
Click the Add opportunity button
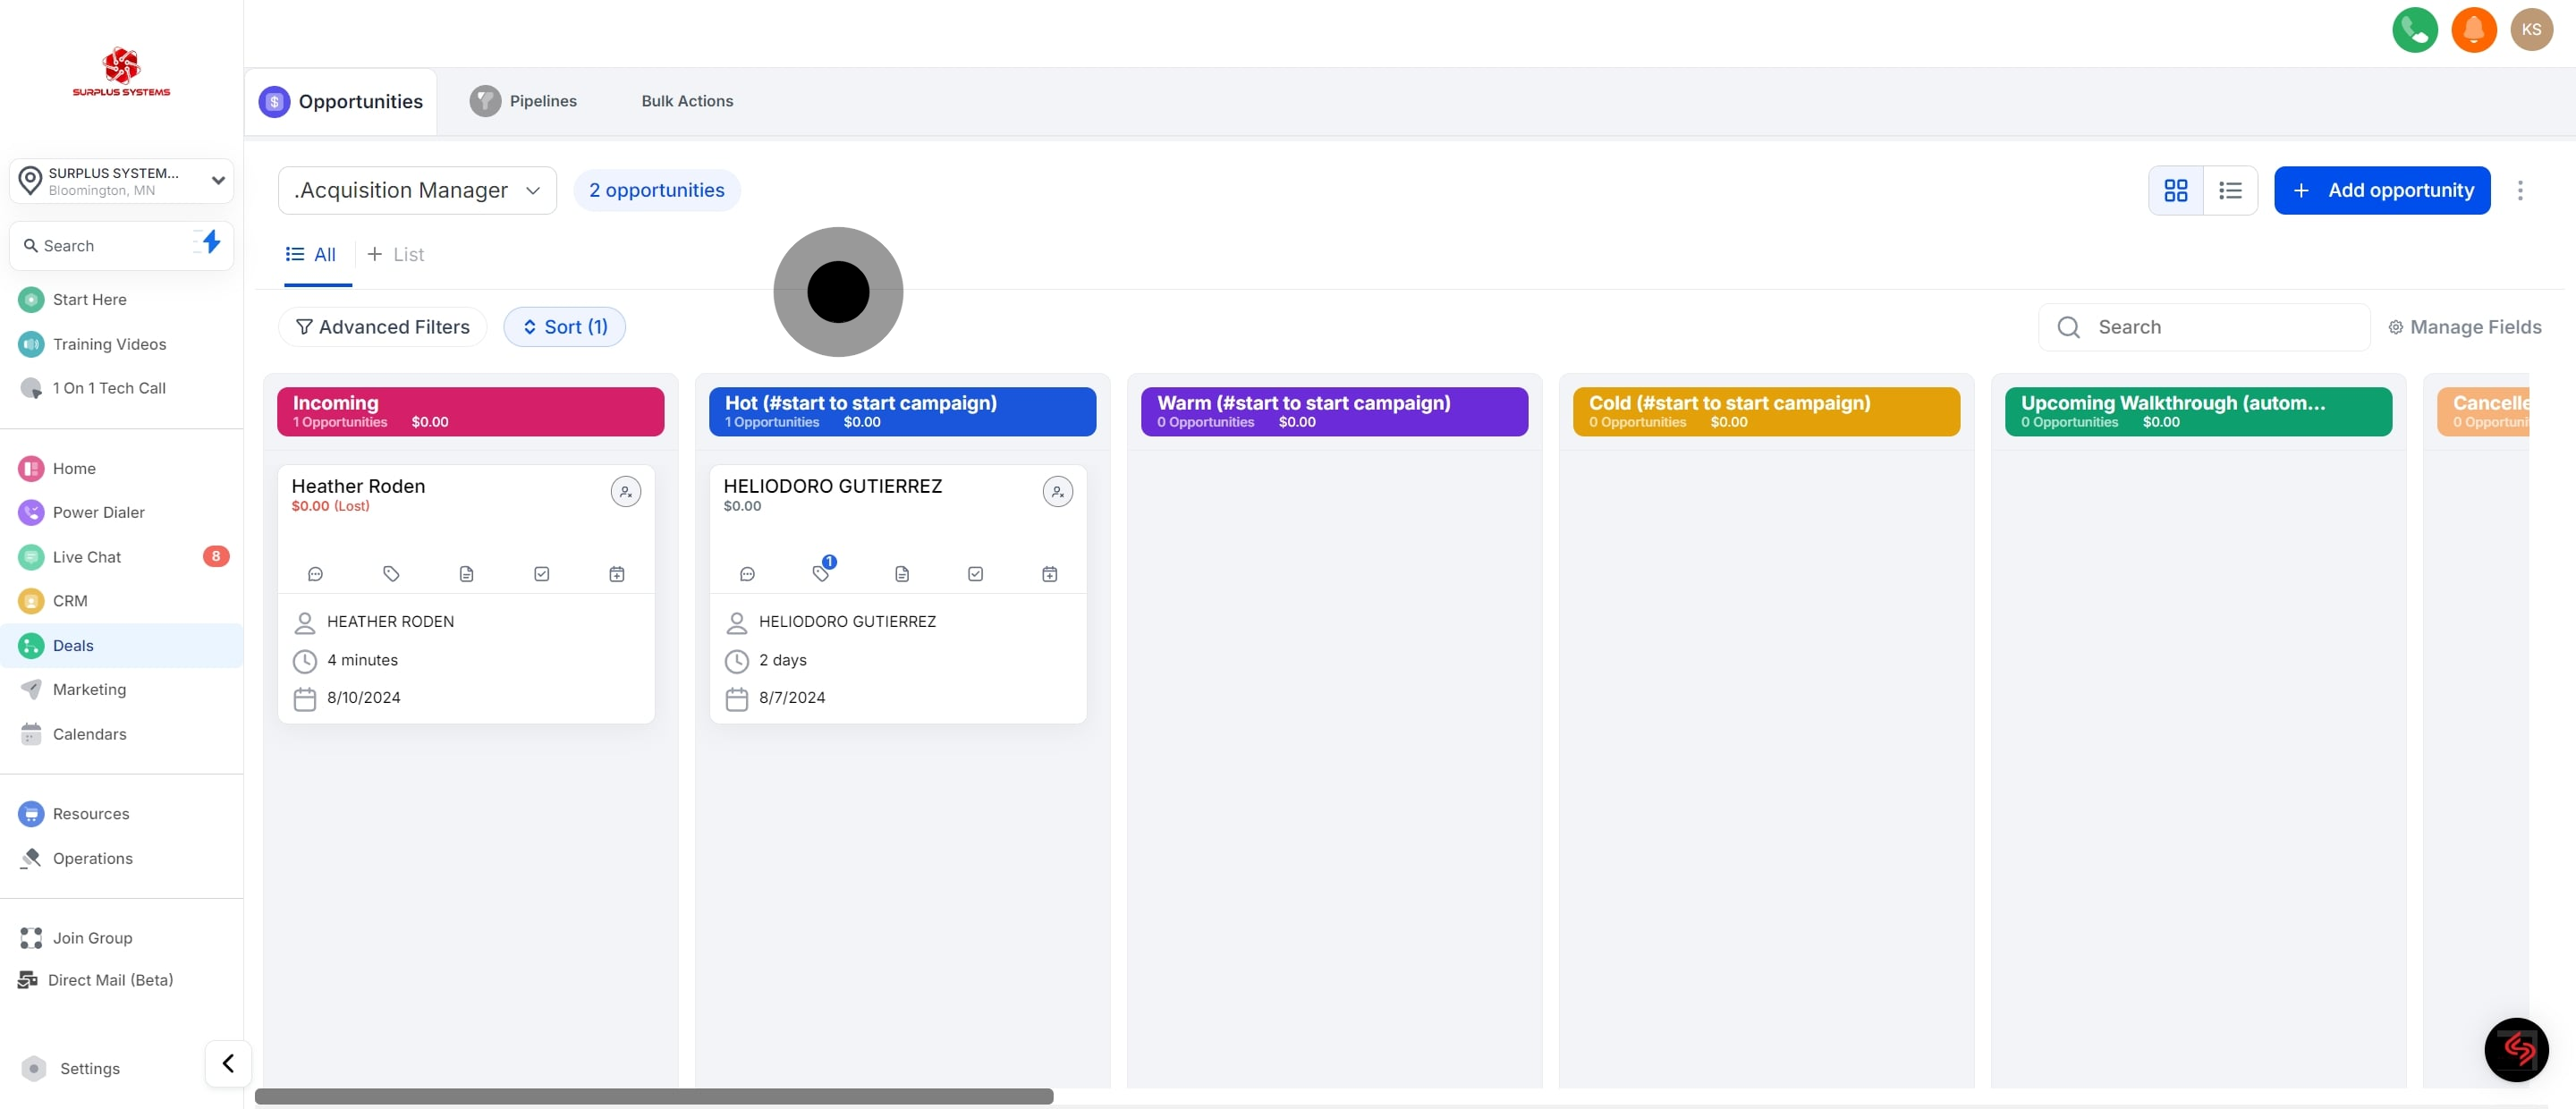click(x=2381, y=190)
